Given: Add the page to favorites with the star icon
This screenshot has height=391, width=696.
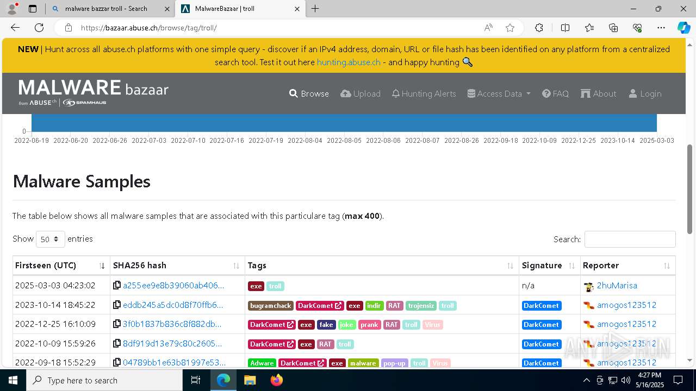Looking at the screenshot, I should 509,28.
